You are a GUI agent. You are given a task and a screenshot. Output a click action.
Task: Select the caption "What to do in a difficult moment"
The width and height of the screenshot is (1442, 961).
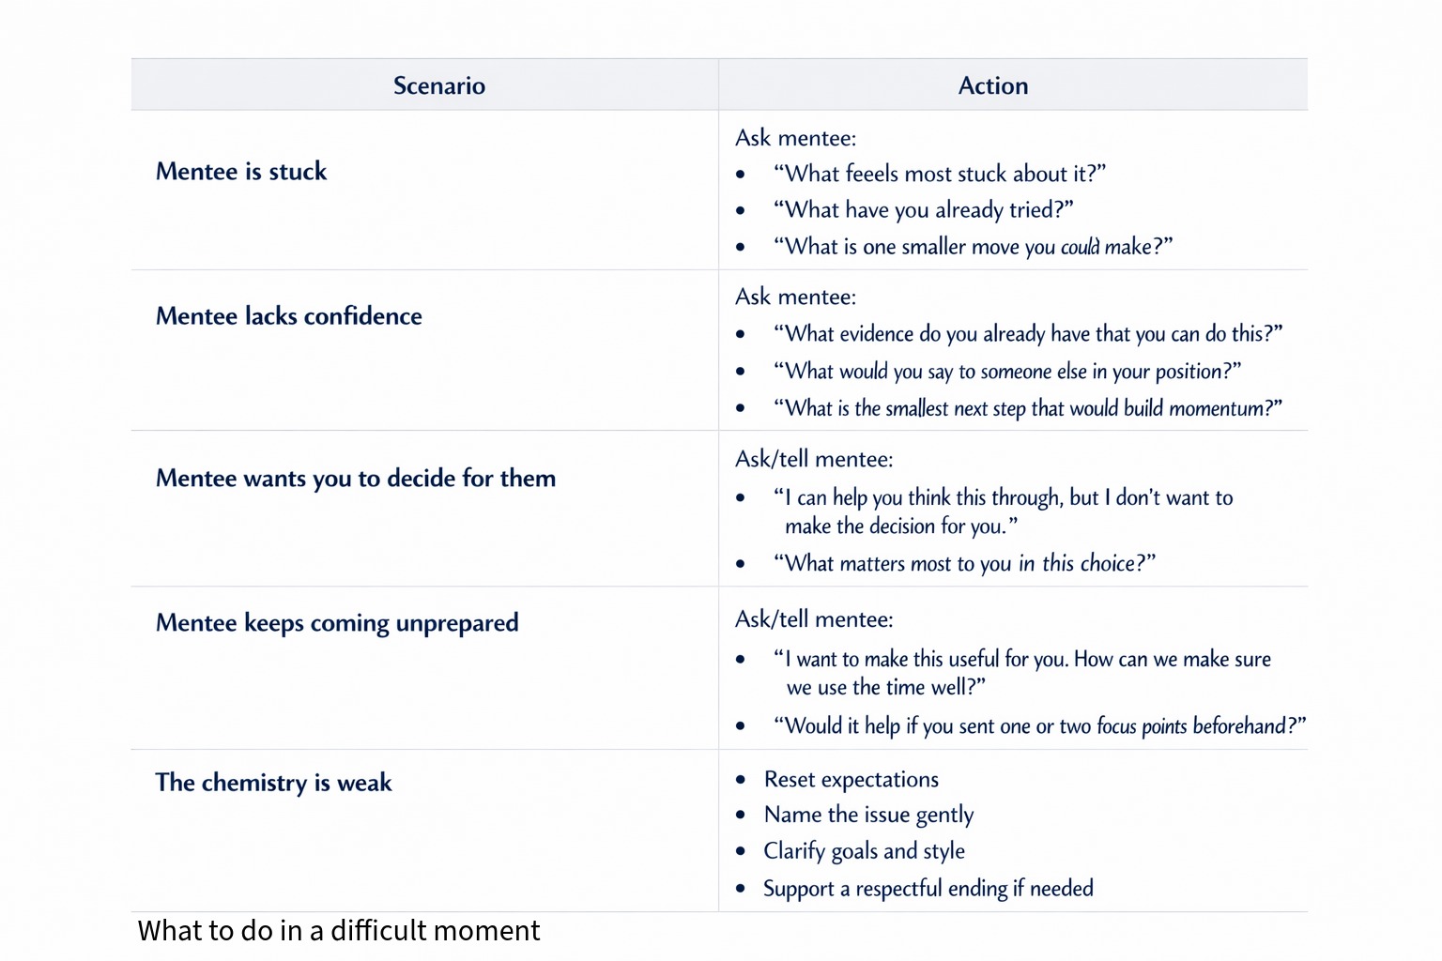click(x=339, y=931)
